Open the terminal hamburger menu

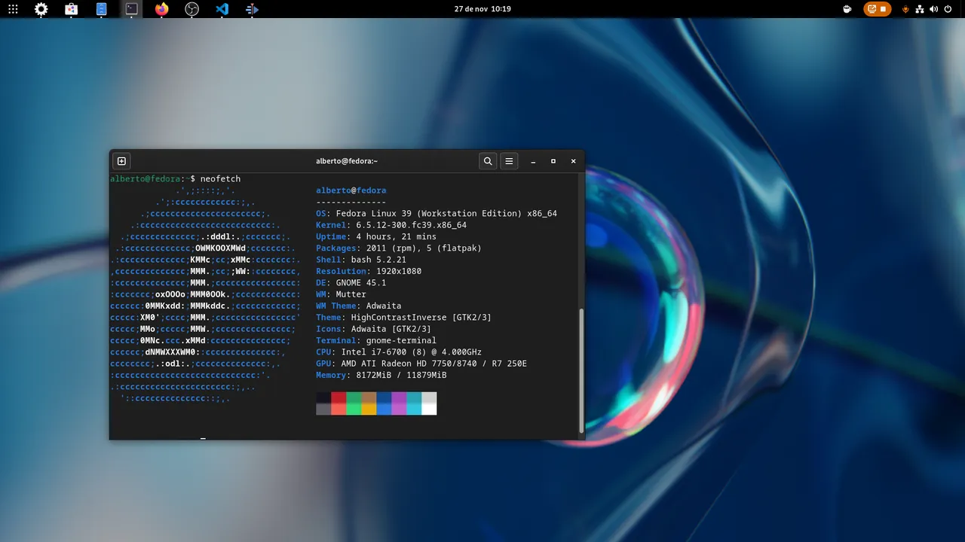[x=509, y=161]
